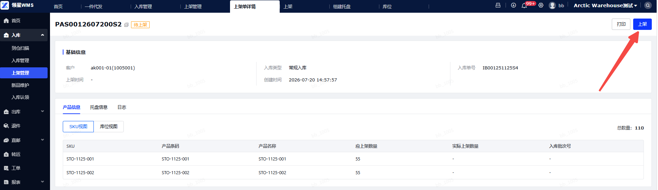The height and width of the screenshot is (190, 658).
Task: Click customer value ak001-01(1005001)
Action: pyautogui.click(x=113, y=68)
